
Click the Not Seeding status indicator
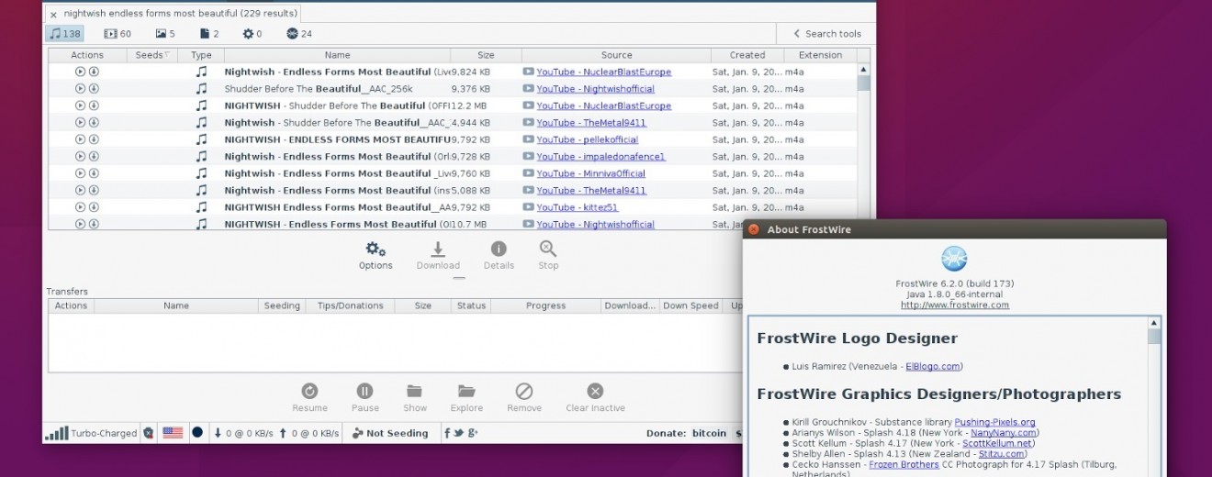[x=390, y=433]
